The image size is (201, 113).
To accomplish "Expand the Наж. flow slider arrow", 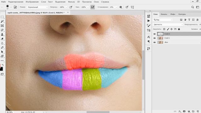I will pyautogui.click(x=88, y=7).
